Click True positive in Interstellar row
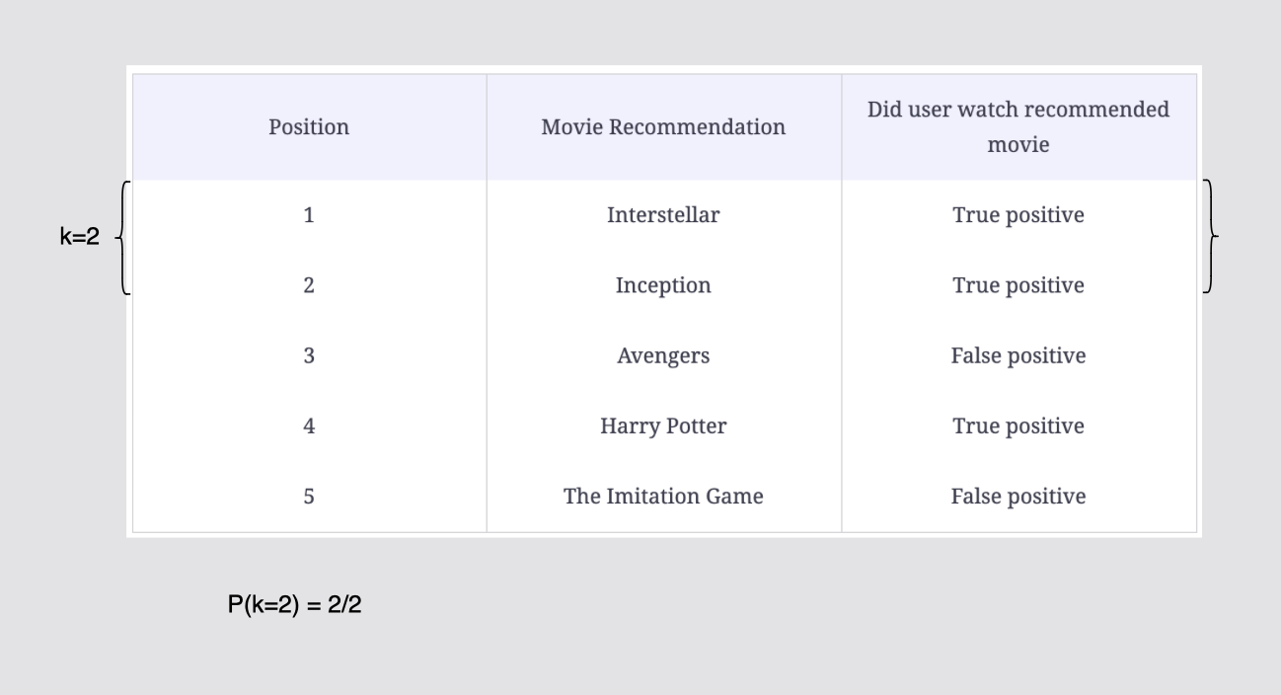 click(x=1018, y=215)
